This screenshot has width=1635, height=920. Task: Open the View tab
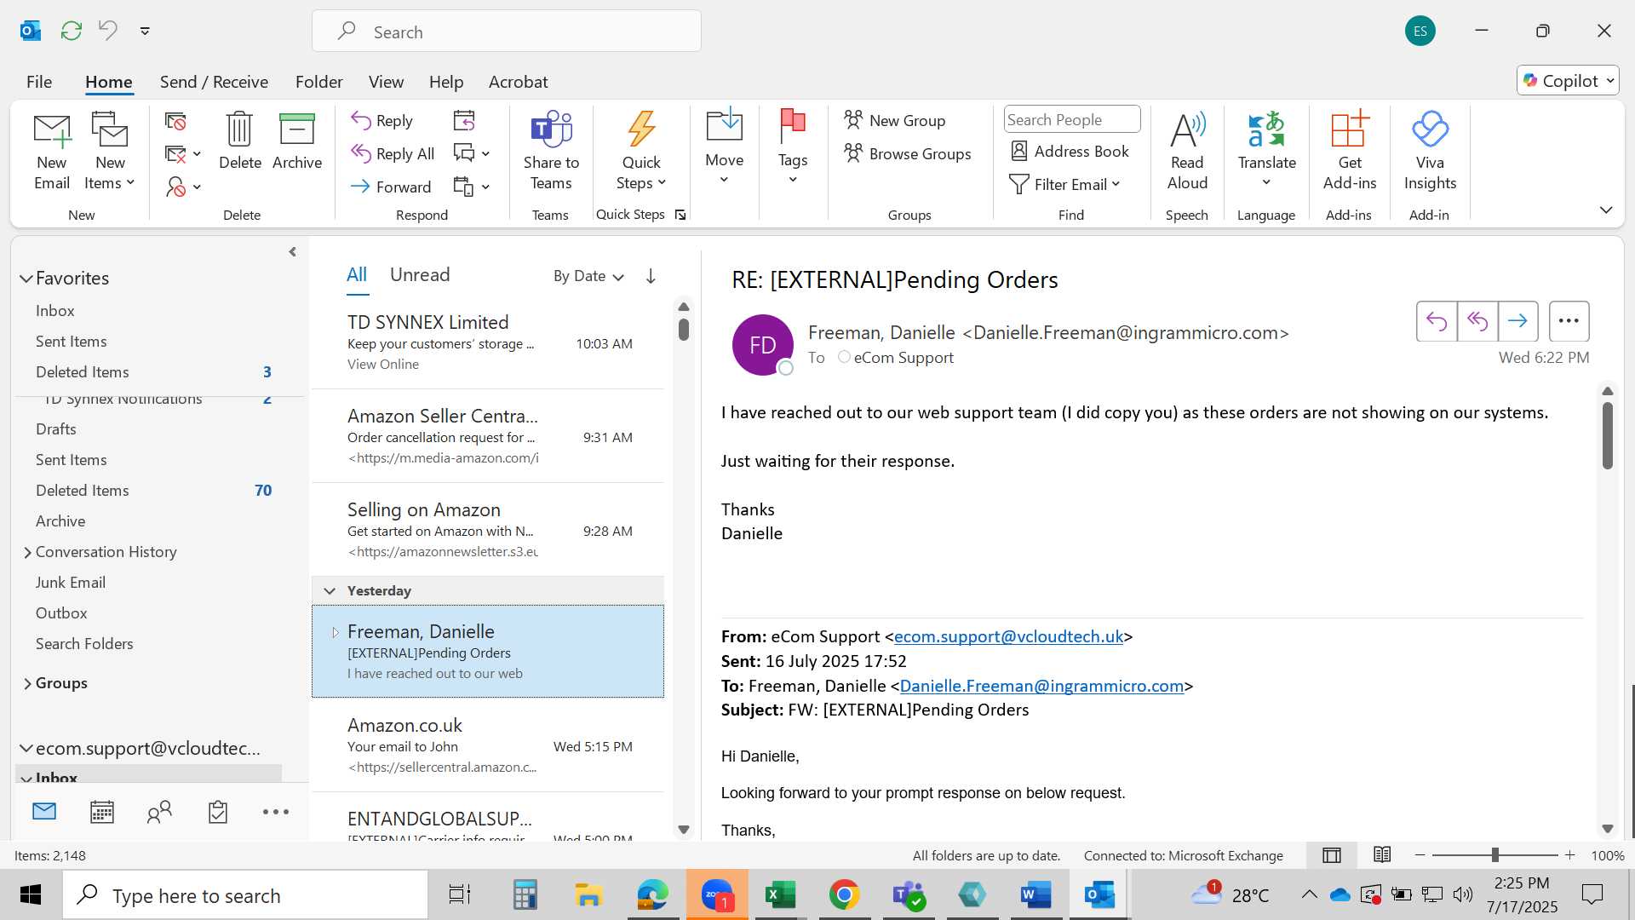(x=386, y=82)
